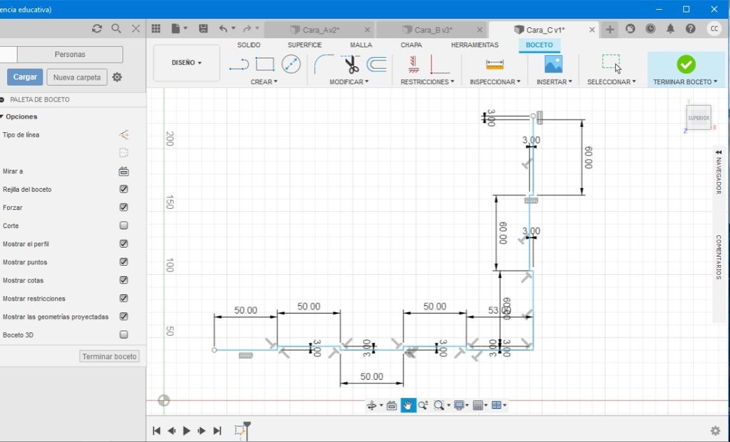Select the 2-point Rectangle tool
The height and width of the screenshot is (442, 730).
click(265, 64)
